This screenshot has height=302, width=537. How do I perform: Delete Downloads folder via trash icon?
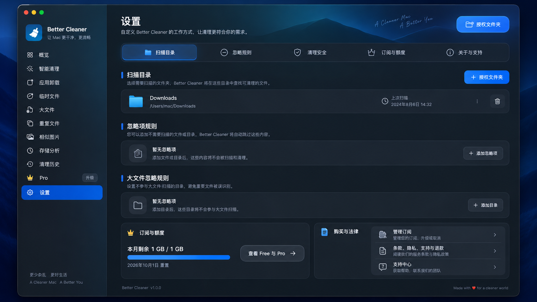497,101
